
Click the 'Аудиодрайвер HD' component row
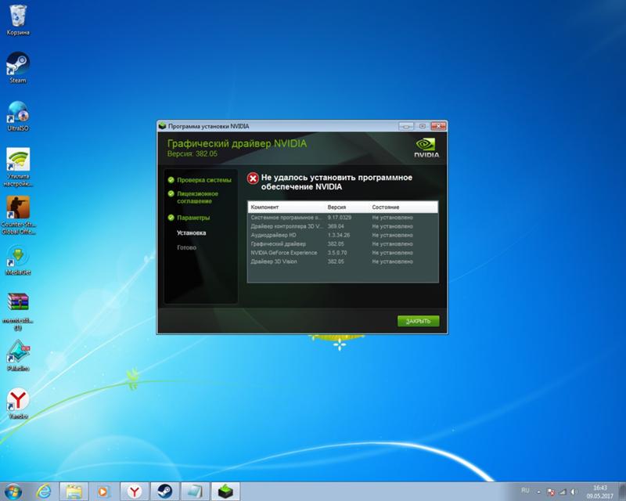(x=343, y=236)
